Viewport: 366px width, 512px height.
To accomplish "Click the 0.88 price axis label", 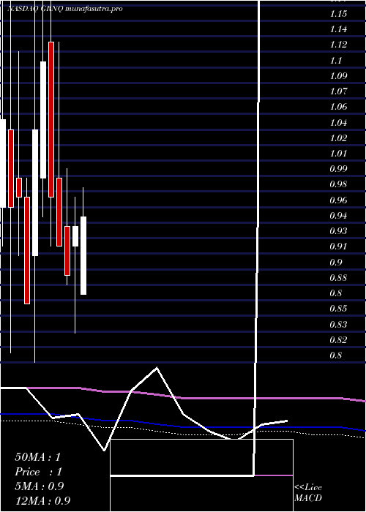I will [338, 278].
